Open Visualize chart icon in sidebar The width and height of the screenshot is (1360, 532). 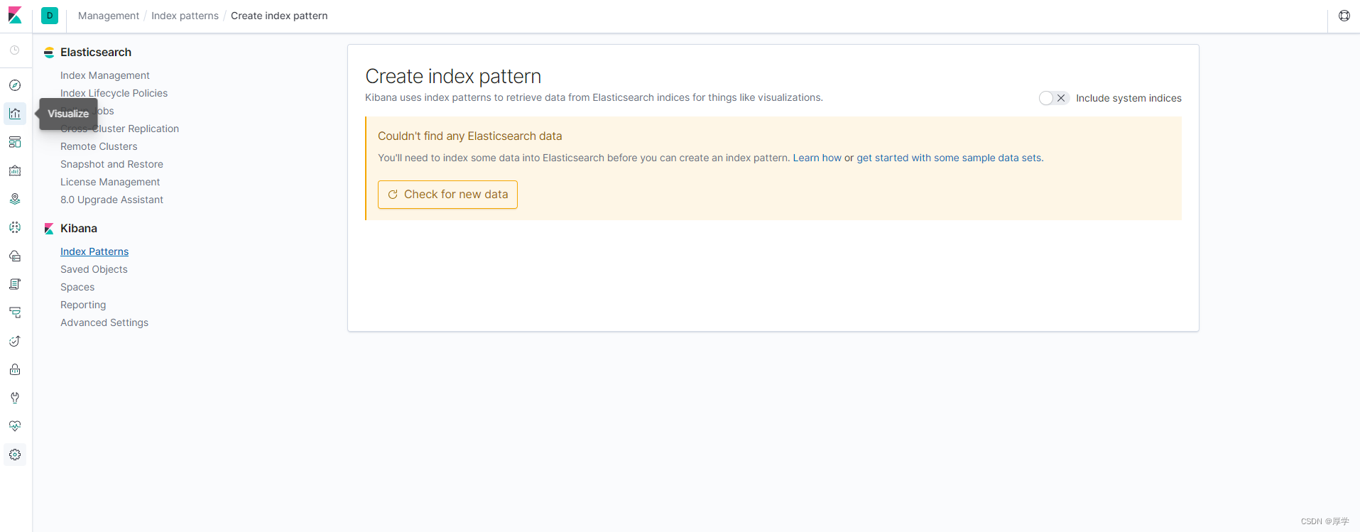[x=15, y=114]
